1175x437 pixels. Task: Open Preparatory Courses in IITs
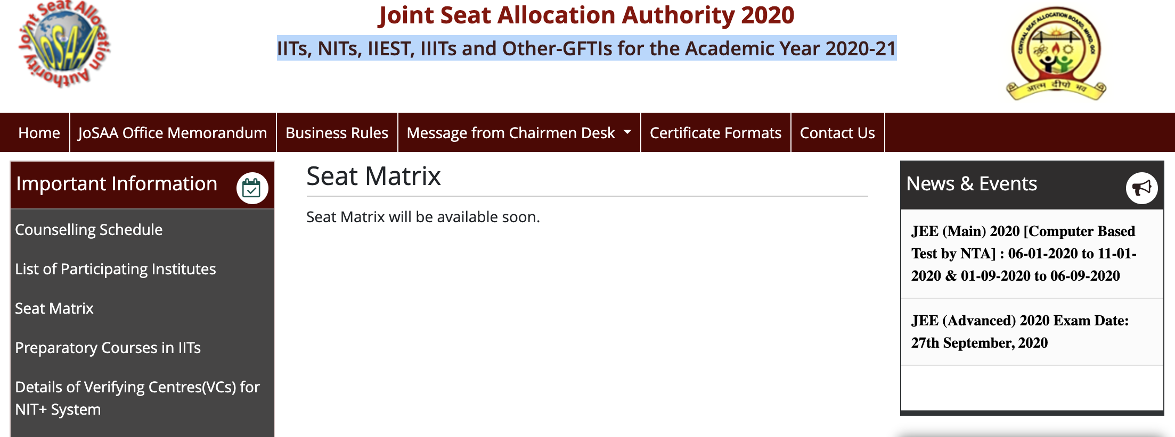108,348
